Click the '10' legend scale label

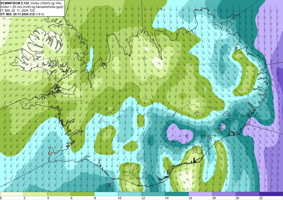[x=119, y=198]
